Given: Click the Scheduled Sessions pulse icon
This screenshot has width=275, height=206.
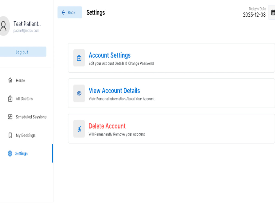Looking at the screenshot, I should tap(10, 117).
